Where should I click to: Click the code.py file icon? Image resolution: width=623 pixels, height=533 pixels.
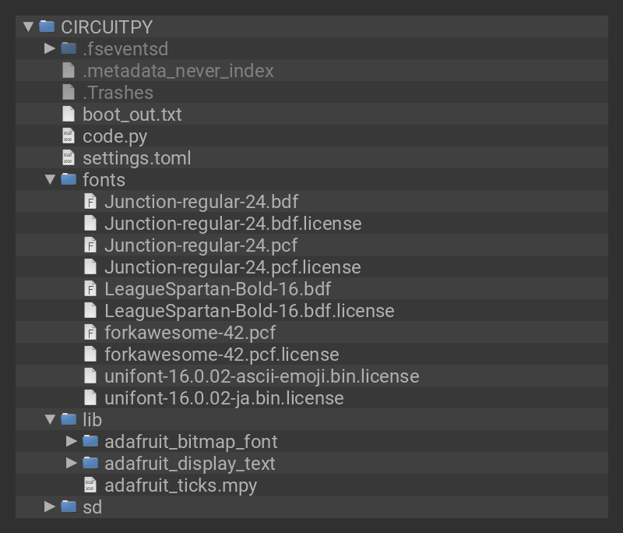(69, 136)
